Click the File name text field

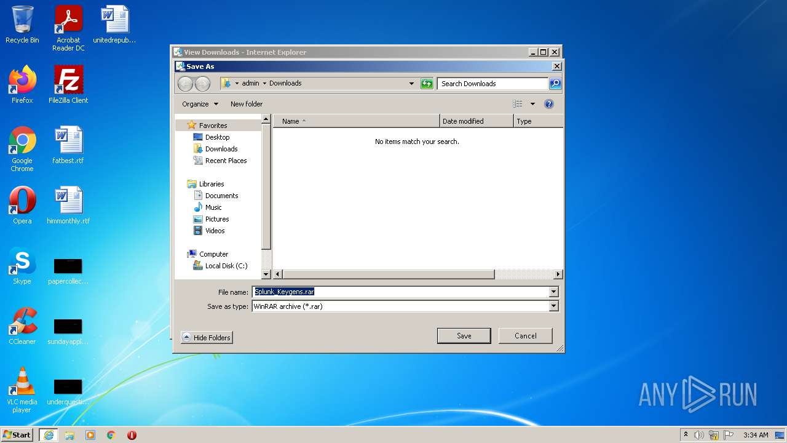click(400, 292)
